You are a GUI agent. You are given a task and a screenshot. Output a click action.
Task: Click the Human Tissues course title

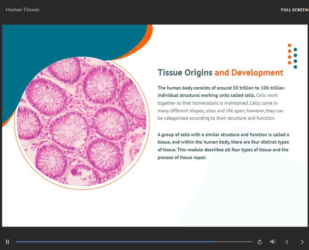(x=23, y=9)
